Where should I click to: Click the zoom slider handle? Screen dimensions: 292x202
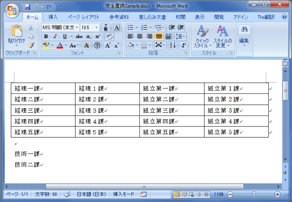click(253, 194)
